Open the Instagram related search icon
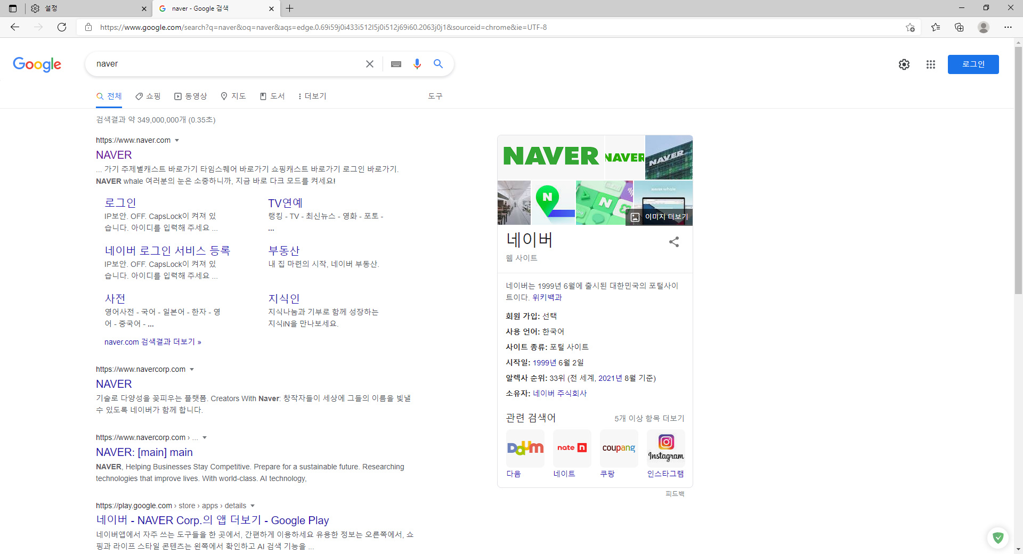The height and width of the screenshot is (554, 1023). (x=666, y=449)
